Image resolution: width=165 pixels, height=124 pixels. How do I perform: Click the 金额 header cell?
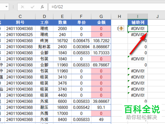click(x=101, y=22)
